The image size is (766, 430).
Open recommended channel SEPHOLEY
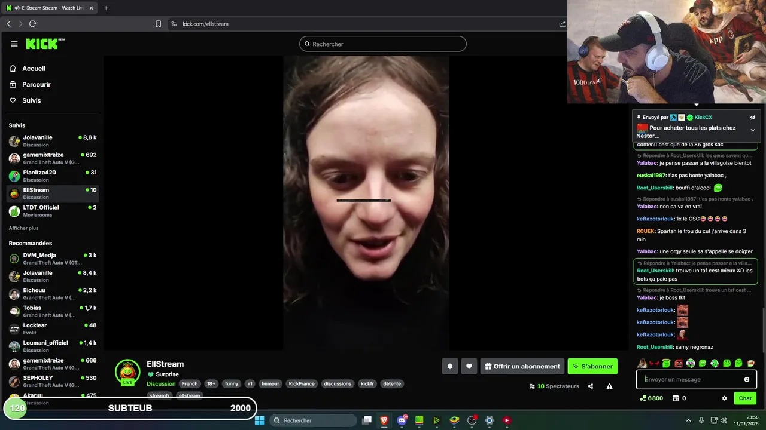tap(53, 381)
